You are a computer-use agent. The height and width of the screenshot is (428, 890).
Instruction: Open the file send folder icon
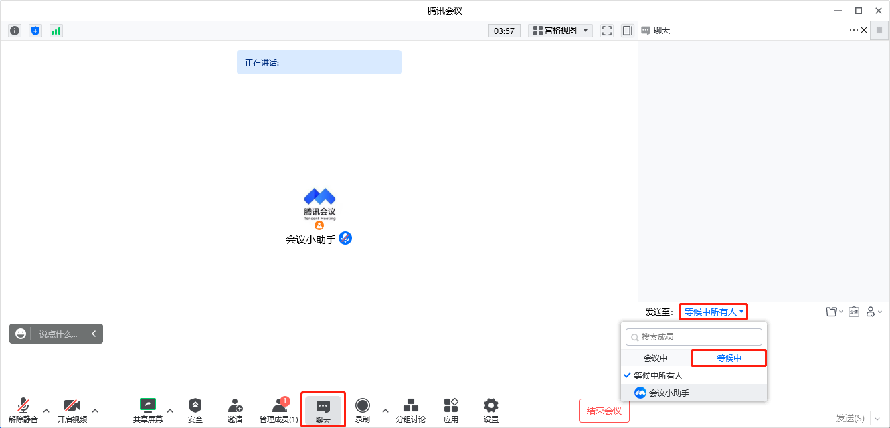[x=832, y=312]
